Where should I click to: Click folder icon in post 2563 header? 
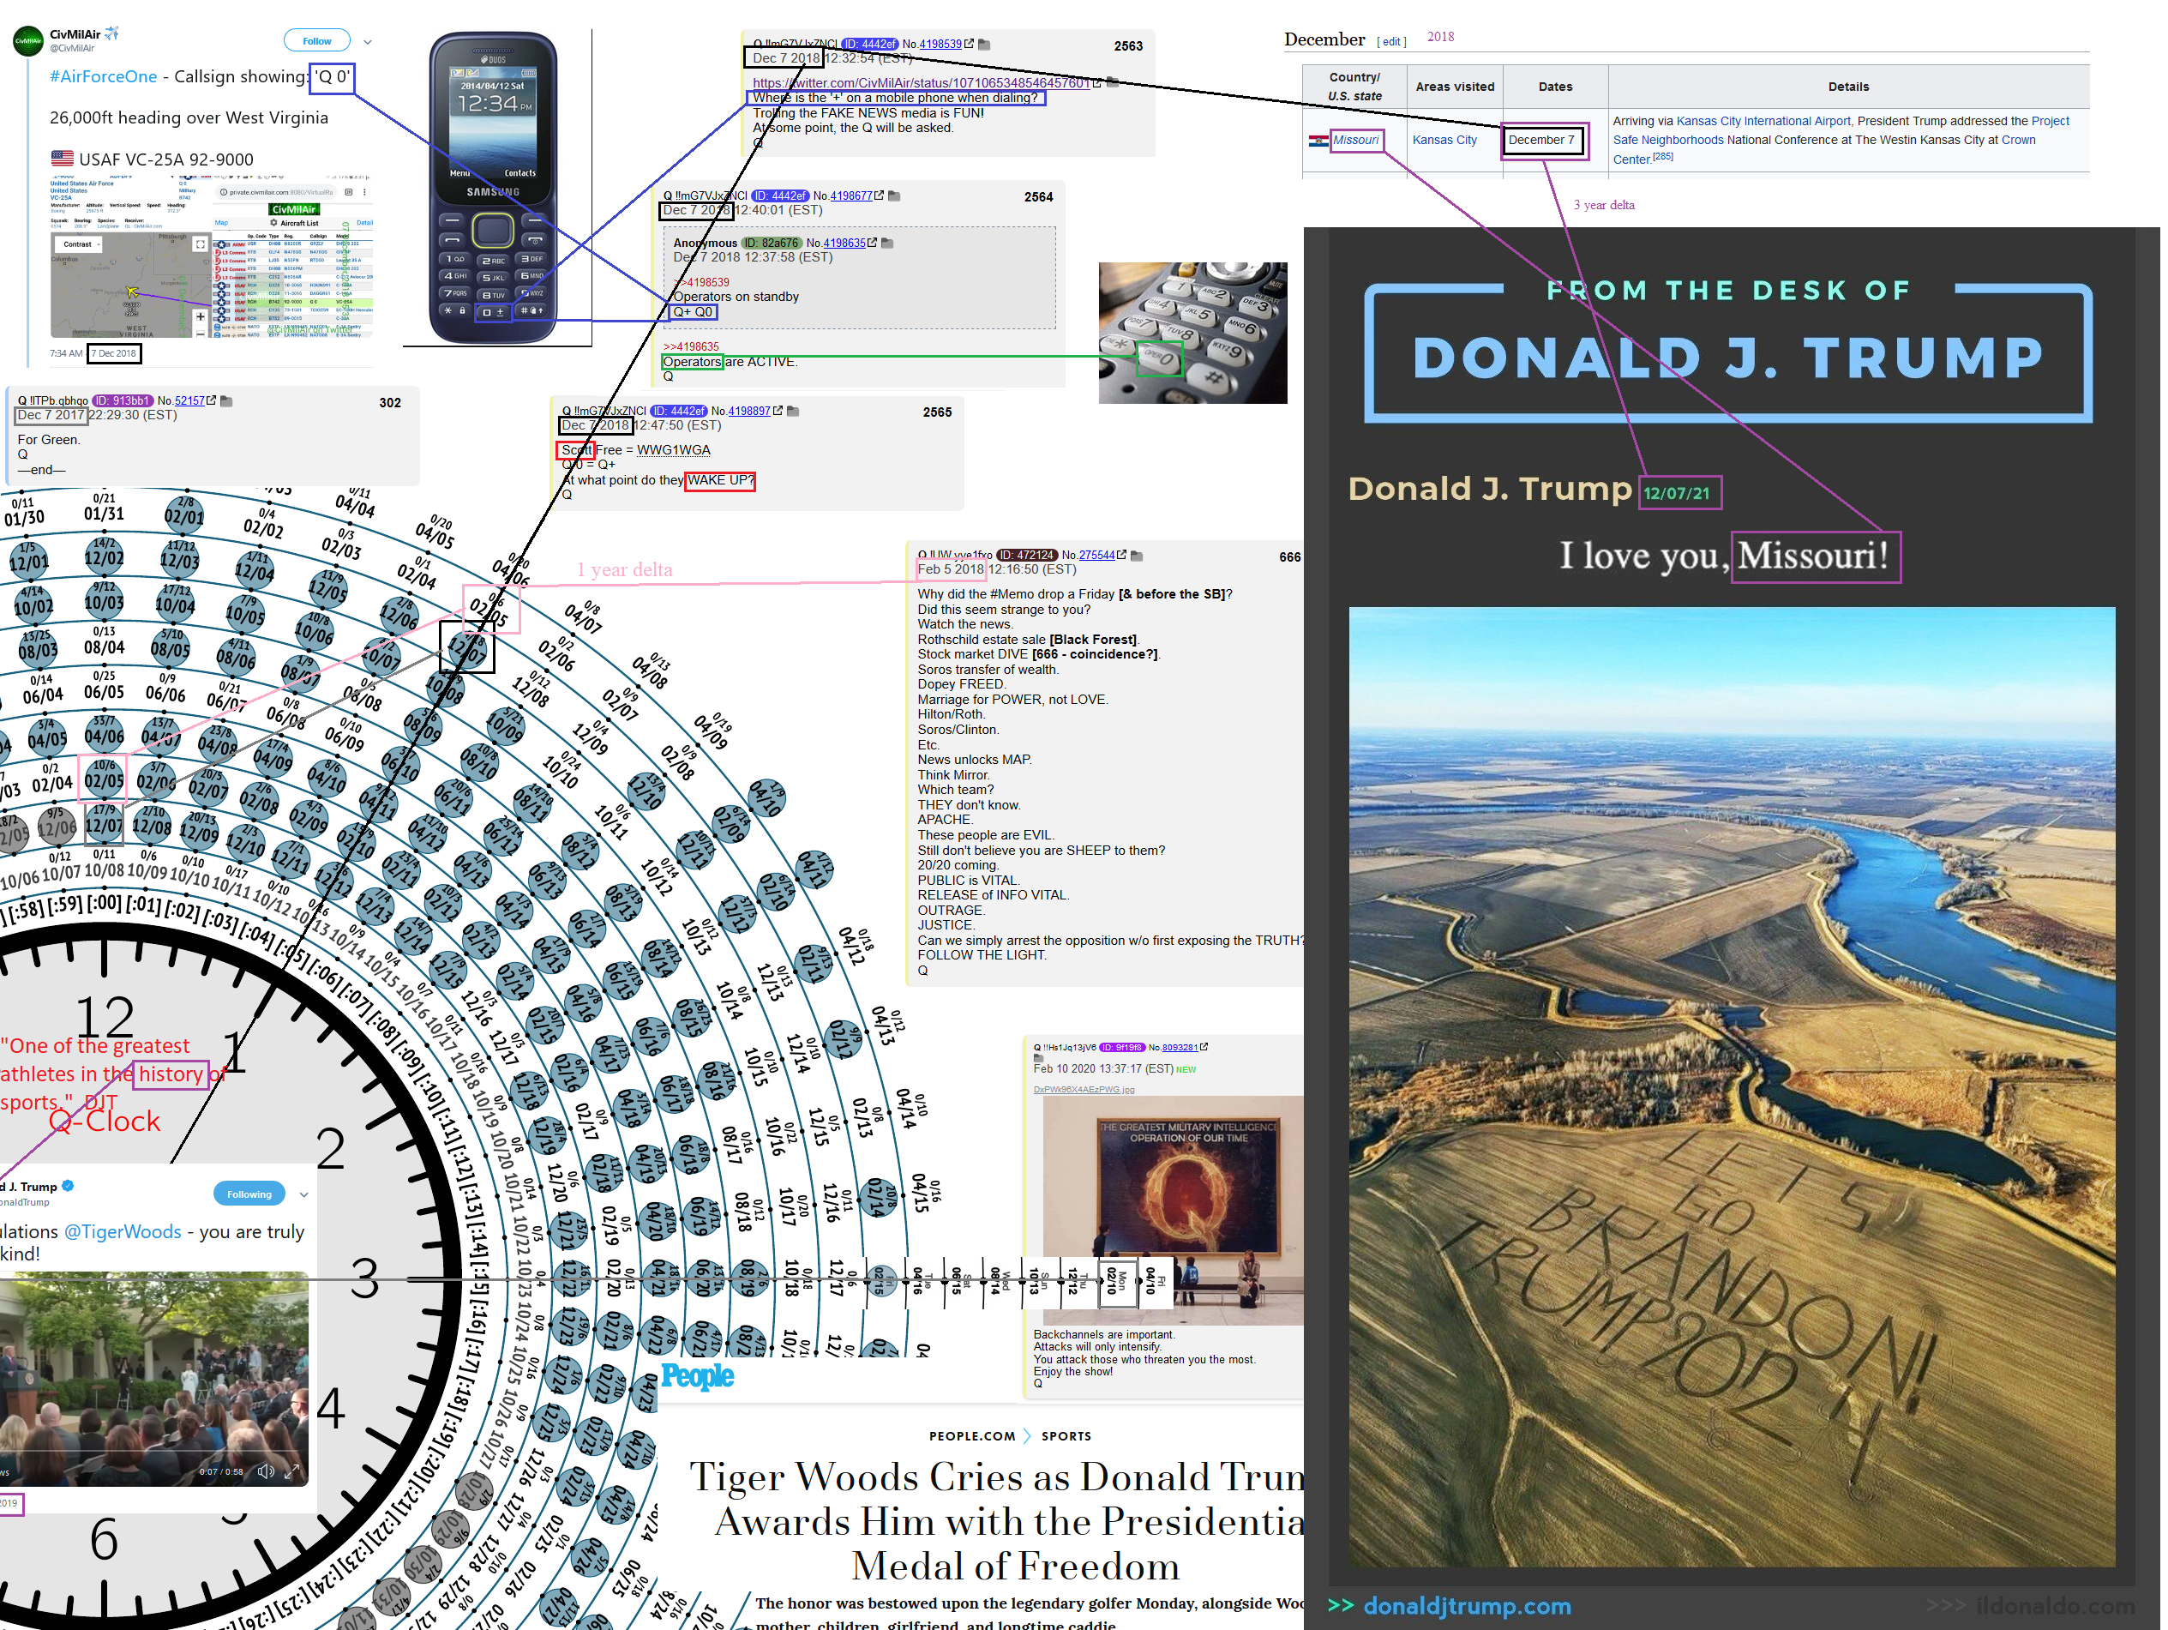984,44
